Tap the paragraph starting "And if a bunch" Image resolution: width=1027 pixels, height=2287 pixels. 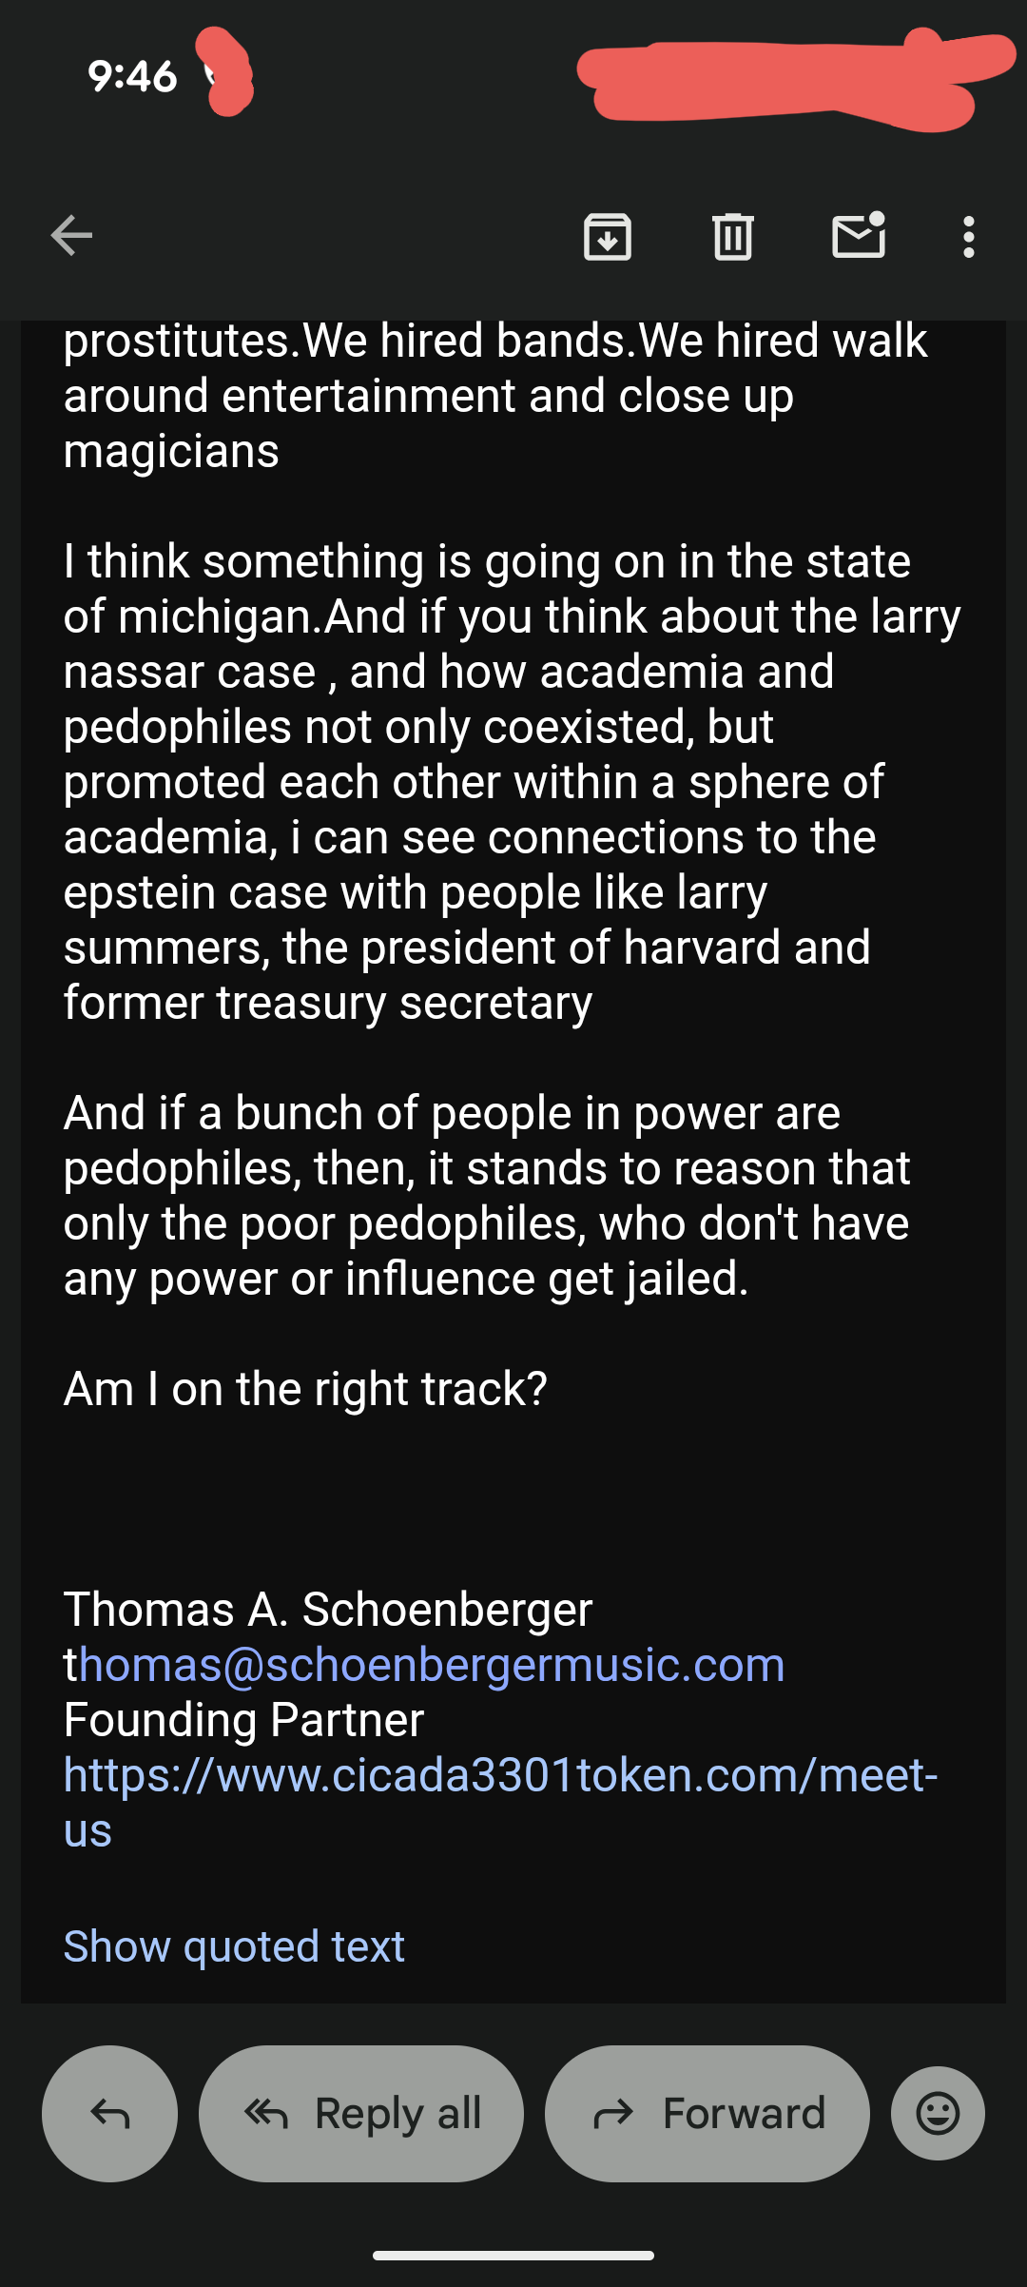(x=487, y=1195)
